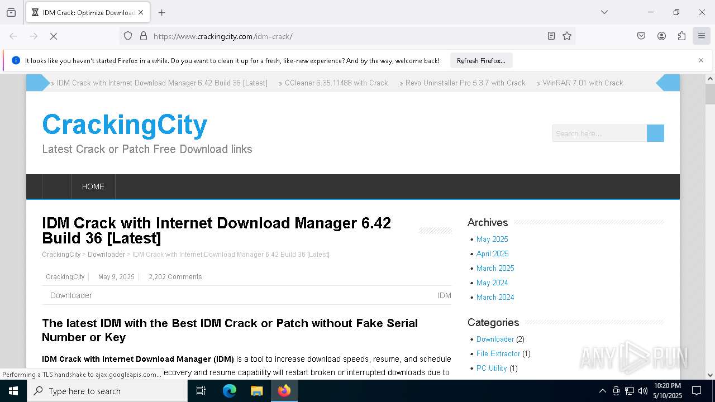
Task: Click the left blue ticker arrow
Action: point(38,83)
